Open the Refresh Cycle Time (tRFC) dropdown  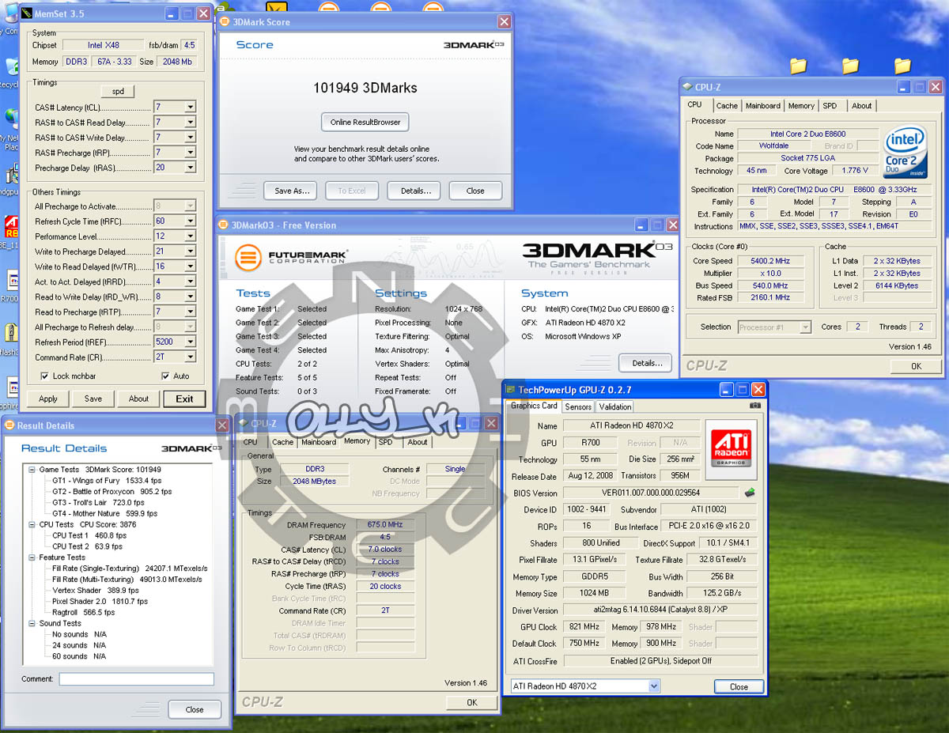pos(190,221)
